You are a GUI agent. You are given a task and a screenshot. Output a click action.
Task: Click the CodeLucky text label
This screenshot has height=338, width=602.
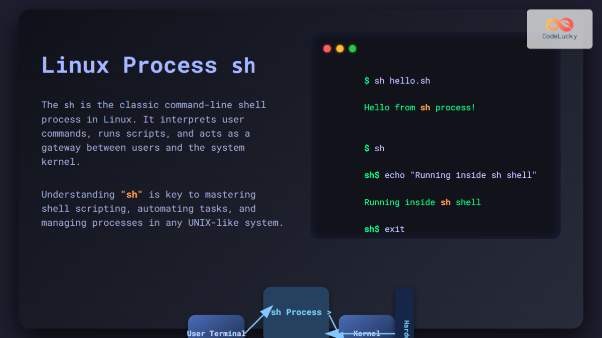coord(558,36)
